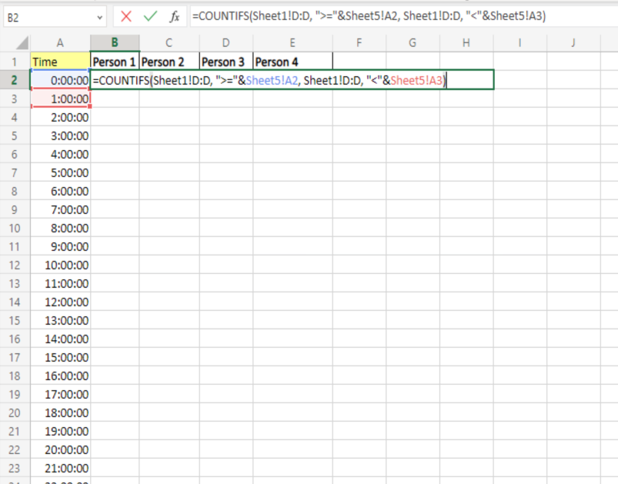The height and width of the screenshot is (484, 618).
Task: Open the Name Box dropdown arrow
Action: pyautogui.click(x=99, y=15)
